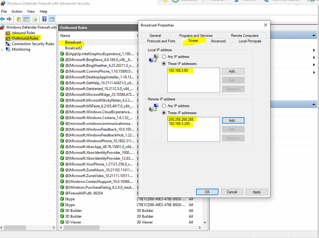Open the File menu

(x=4, y=11)
